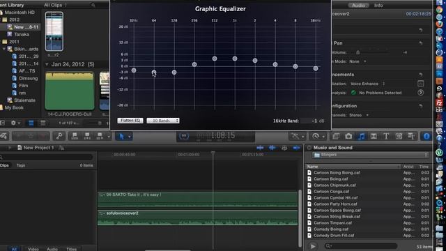Viewport: 446px width, 251px height.
Task: Select 14-C.J.ROGERS-Bull clip thumbnail
Action: (x=70, y=91)
